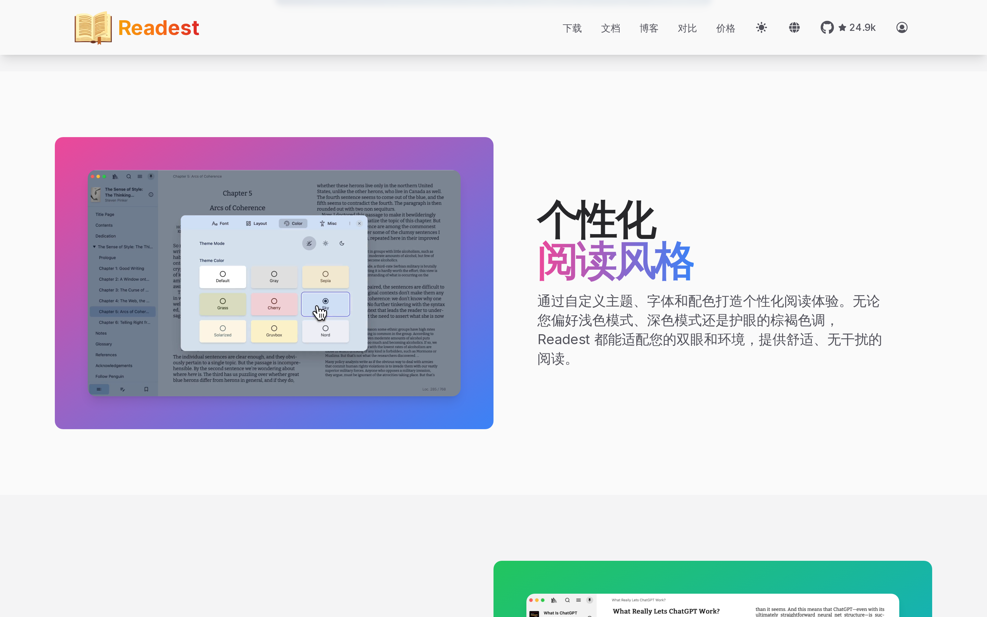
Task: Open the GitHub repository icon
Action: (x=827, y=28)
